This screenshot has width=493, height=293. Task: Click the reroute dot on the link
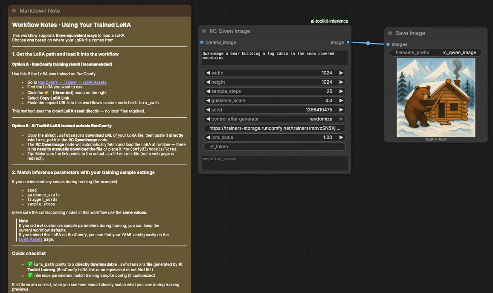point(368,43)
